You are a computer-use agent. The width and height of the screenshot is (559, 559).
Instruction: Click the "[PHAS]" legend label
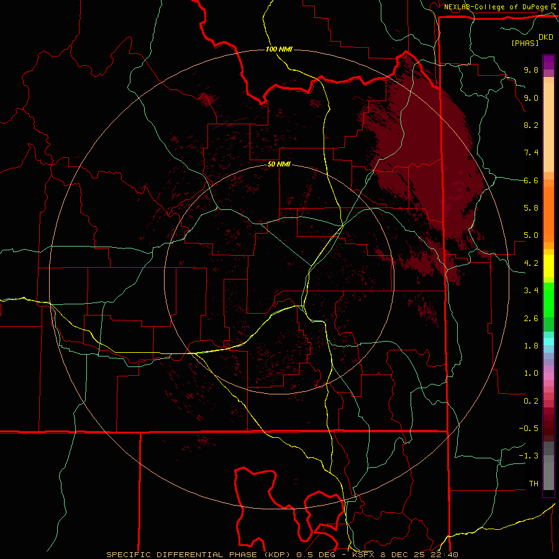(x=525, y=43)
